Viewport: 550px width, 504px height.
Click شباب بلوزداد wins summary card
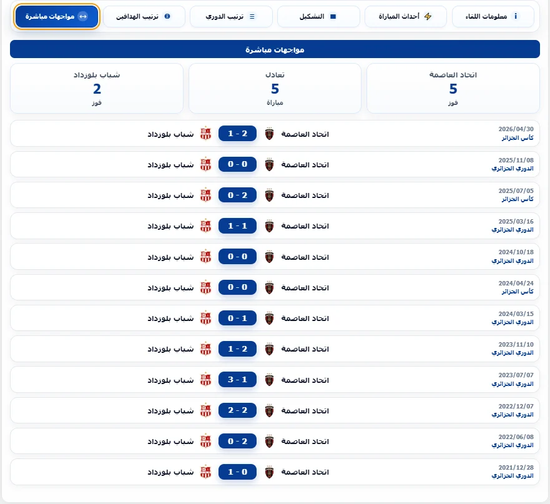click(97, 89)
